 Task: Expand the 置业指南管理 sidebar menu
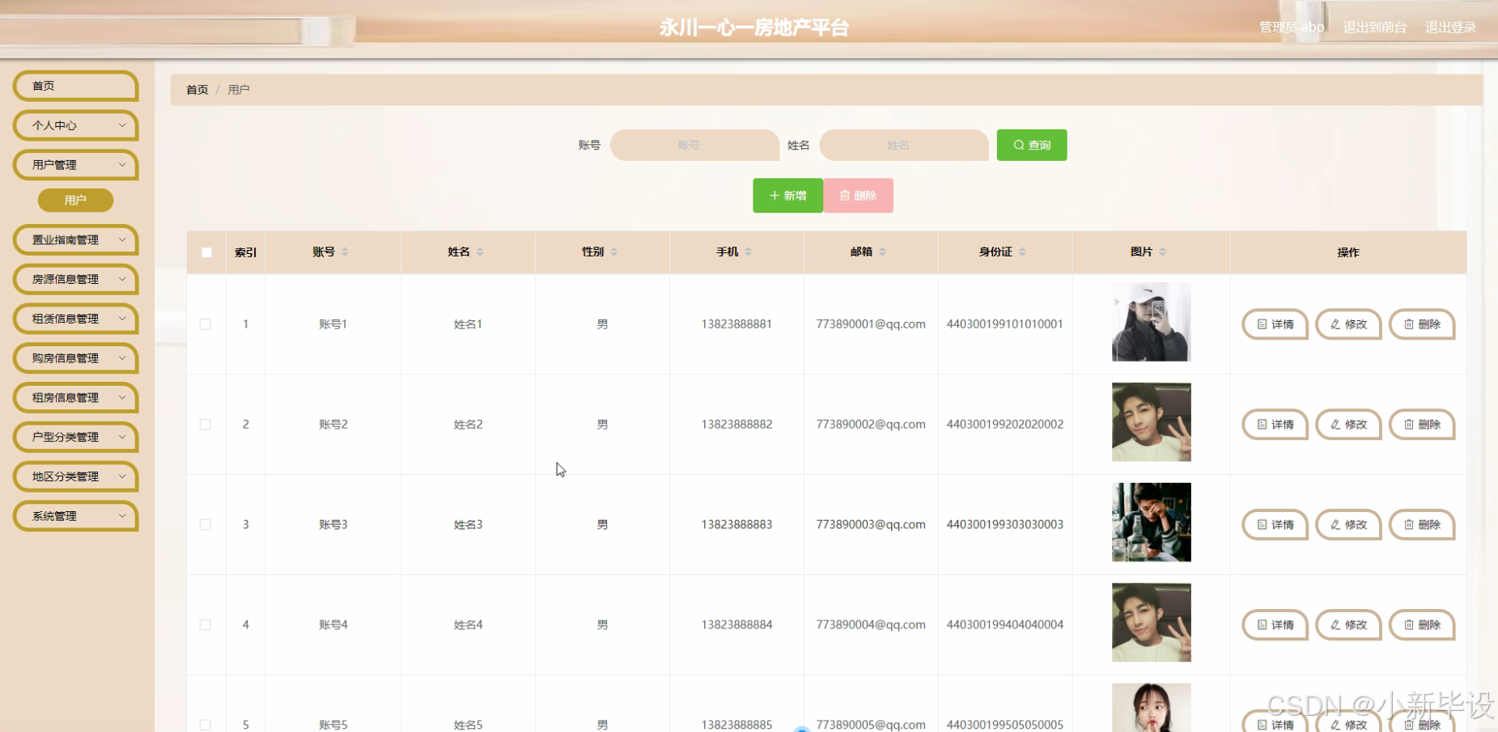tap(76, 240)
